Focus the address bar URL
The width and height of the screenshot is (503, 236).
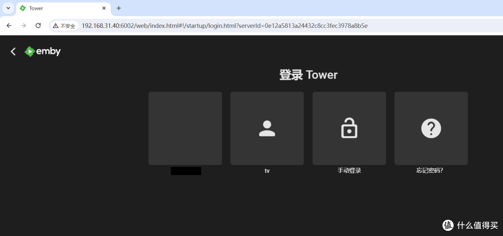(x=224, y=26)
